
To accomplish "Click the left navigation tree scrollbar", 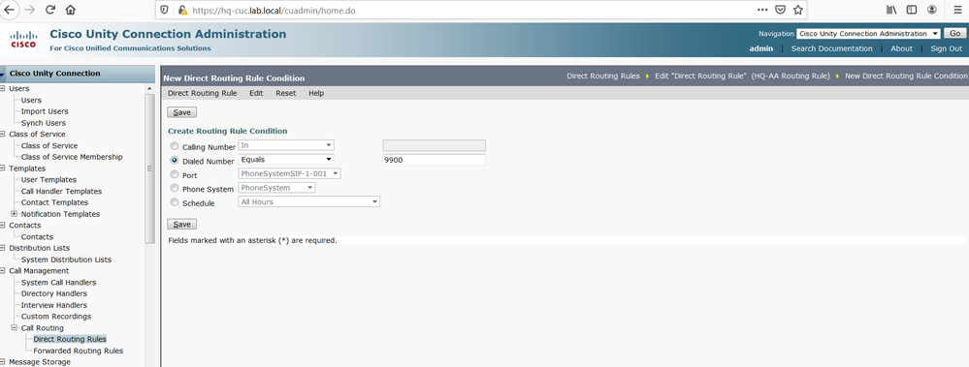I will [x=149, y=168].
